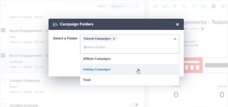
Task: Remove the Tutorial Campaigns tag
Action: click(114, 39)
